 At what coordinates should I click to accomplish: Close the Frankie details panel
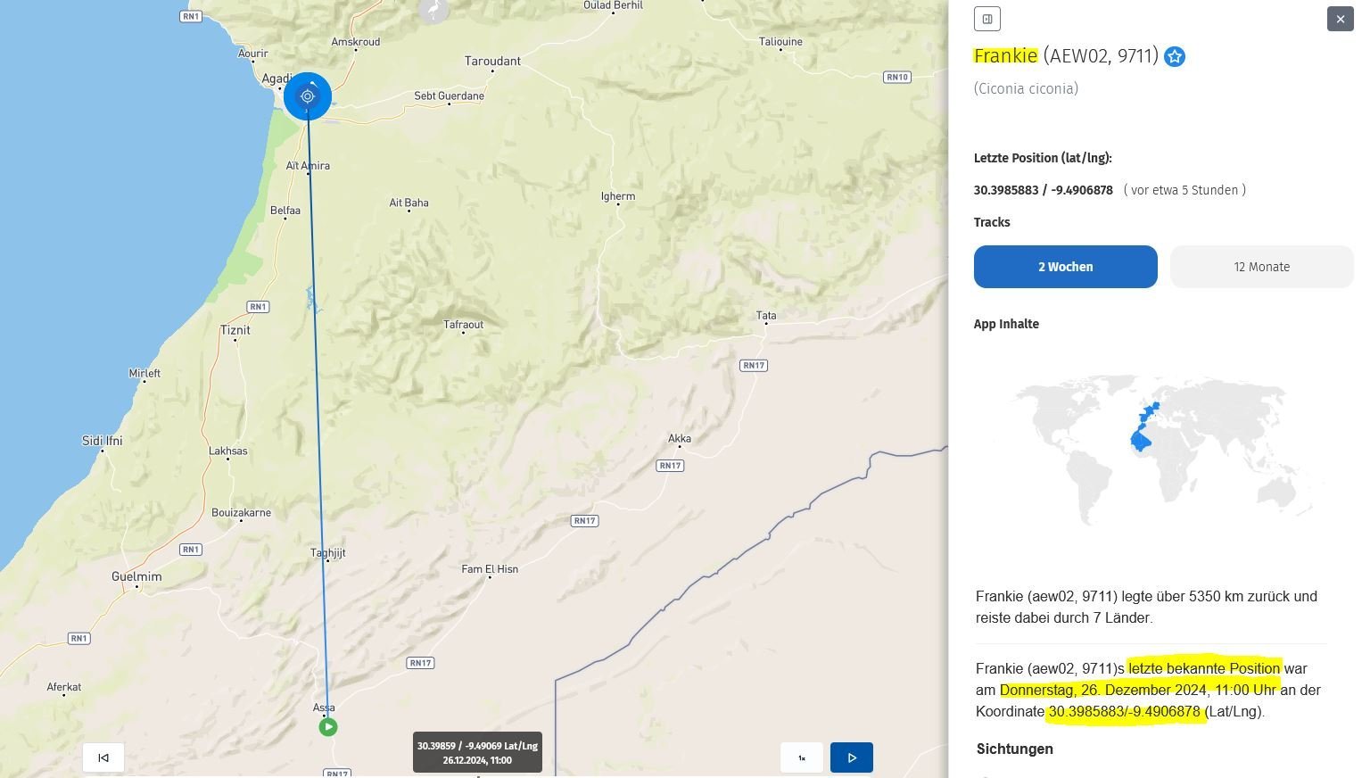click(x=1340, y=19)
